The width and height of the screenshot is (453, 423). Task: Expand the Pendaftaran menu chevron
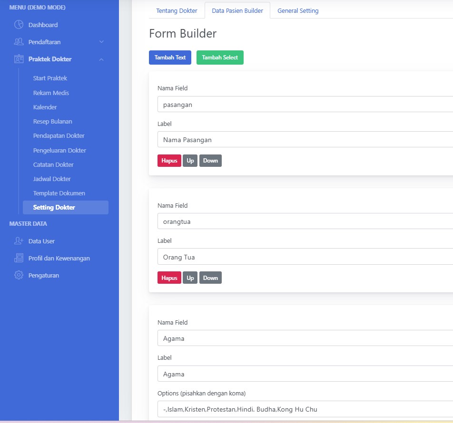pyautogui.click(x=101, y=42)
